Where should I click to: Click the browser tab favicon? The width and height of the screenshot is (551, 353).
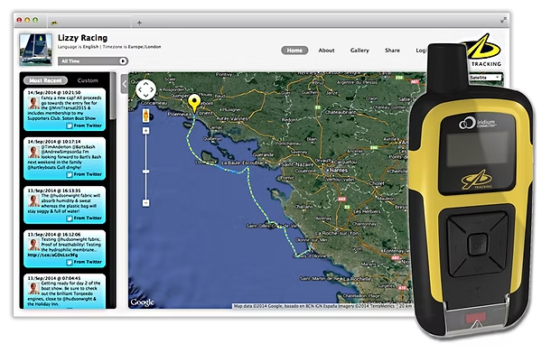54,23
